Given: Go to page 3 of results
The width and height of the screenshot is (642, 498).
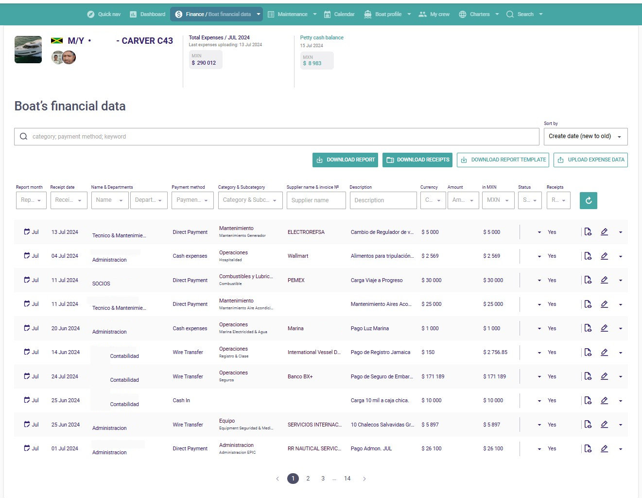Looking at the screenshot, I should click(x=323, y=479).
